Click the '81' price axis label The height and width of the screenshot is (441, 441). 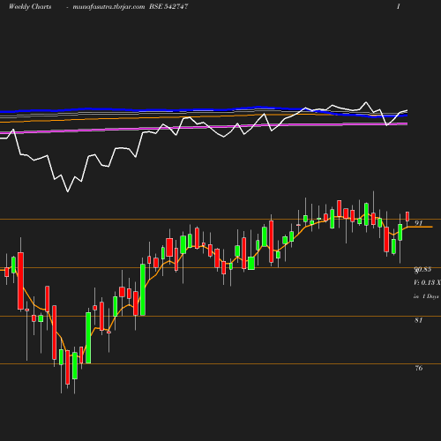click(x=418, y=320)
